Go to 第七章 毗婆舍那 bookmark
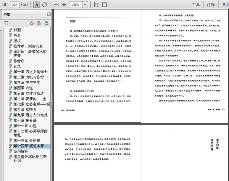The image size is (229, 181). tap(32, 104)
